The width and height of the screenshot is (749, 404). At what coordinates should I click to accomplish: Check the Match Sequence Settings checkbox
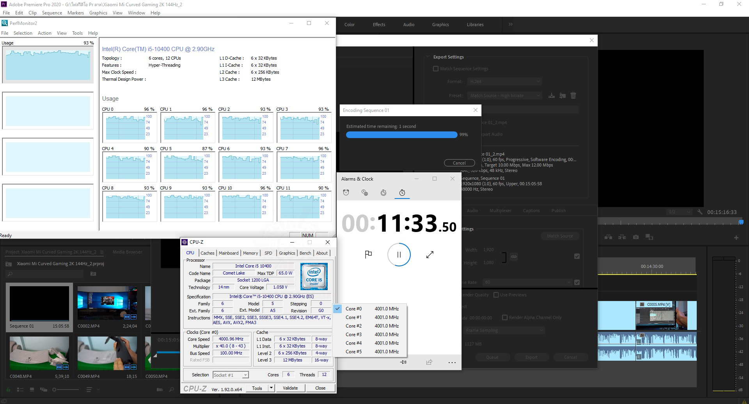point(436,69)
